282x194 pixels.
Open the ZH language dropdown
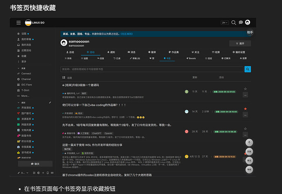(x=225, y=22)
